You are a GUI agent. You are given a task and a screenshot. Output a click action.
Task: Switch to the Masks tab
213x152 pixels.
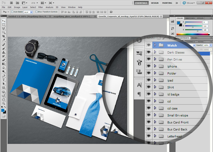tap(195, 38)
